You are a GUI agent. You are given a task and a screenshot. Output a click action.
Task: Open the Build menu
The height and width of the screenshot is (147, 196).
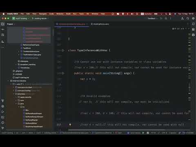(x=68, y=14)
